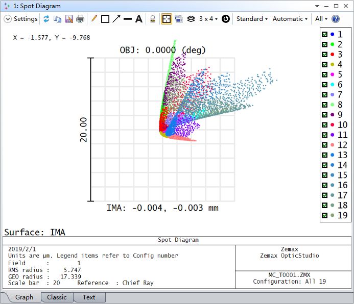Uncheck the config 1 legend checkbox
The height and width of the screenshot is (304, 354).
324,35
